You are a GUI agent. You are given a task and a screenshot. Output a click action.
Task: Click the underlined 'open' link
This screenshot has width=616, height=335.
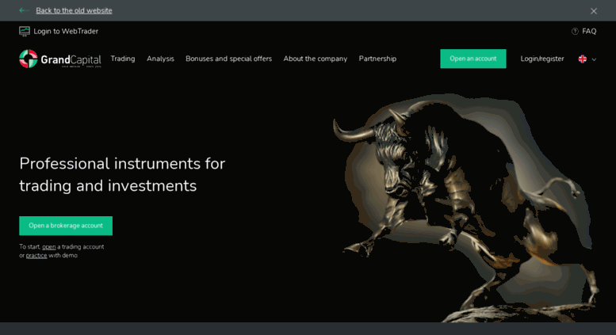[49, 247]
